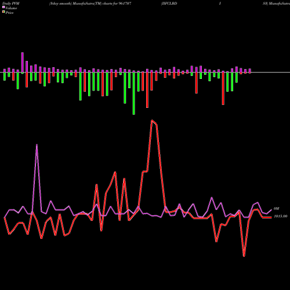Click the tallest red price line peak
The image size is (290, 290).
(x=152, y=120)
